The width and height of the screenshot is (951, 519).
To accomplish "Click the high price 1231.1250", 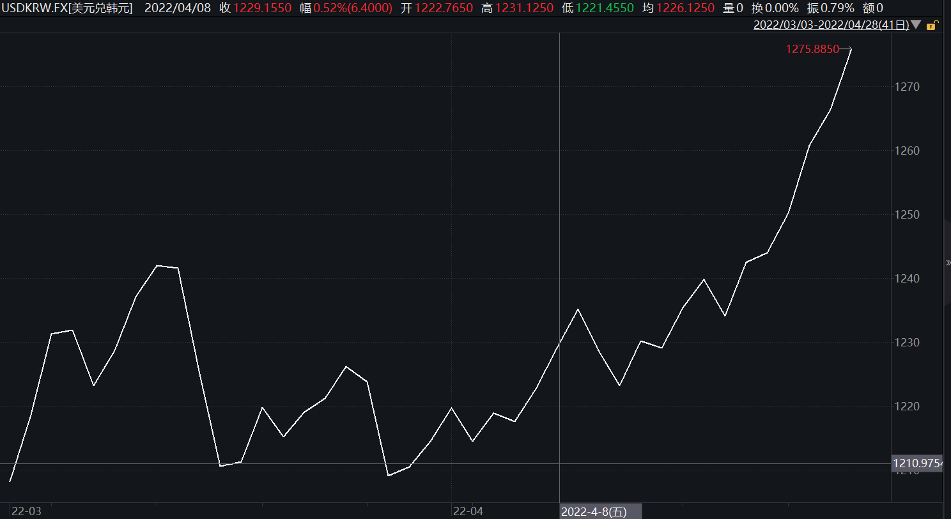I will tap(524, 8).
